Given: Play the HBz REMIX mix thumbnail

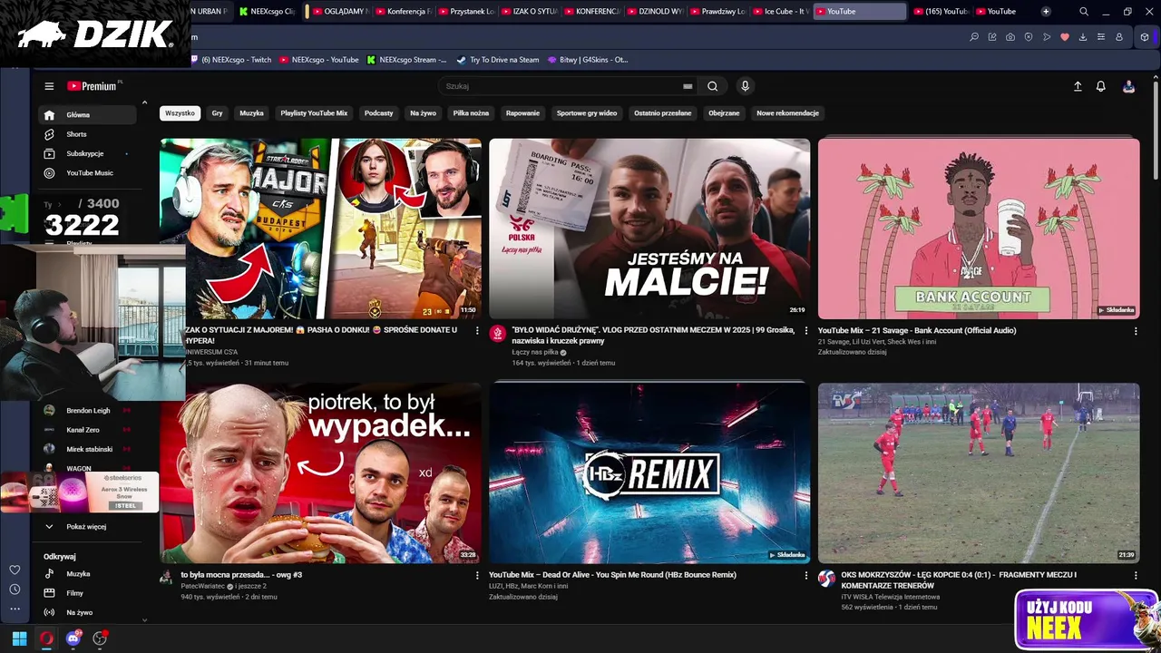Looking at the screenshot, I should tap(649, 473).
